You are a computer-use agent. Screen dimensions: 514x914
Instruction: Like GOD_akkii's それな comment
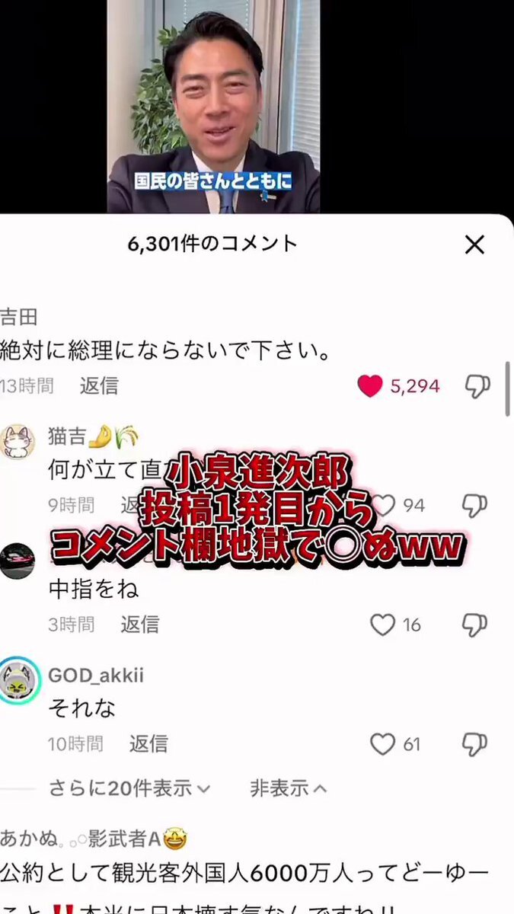[382, 743]
